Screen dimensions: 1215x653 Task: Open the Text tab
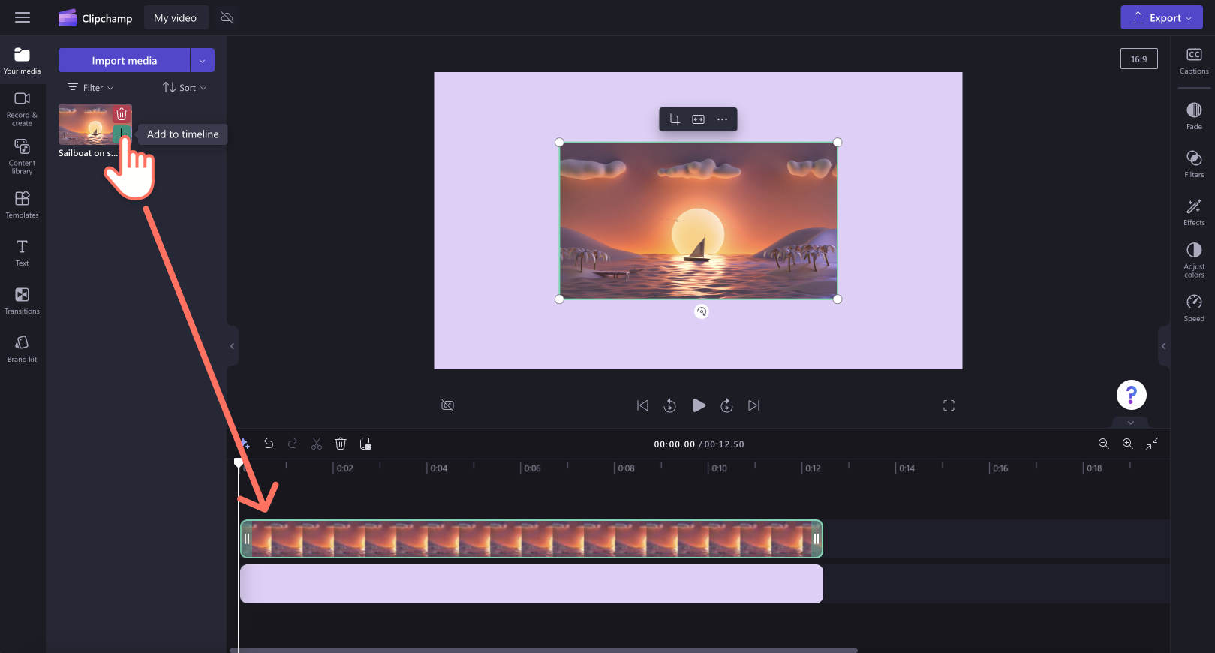click(22, 253)
